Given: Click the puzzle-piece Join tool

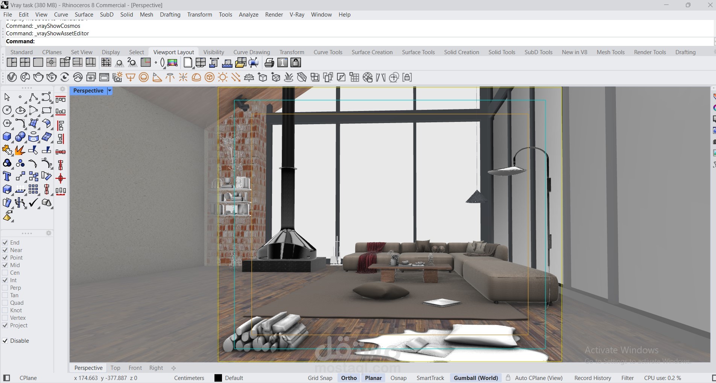Looking at the screenshot, I should [7, 150].
